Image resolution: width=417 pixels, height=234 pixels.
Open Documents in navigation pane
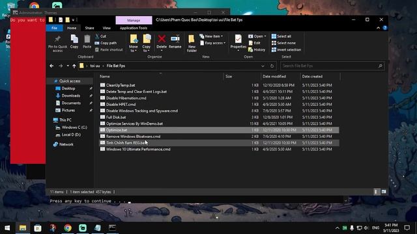71,103
